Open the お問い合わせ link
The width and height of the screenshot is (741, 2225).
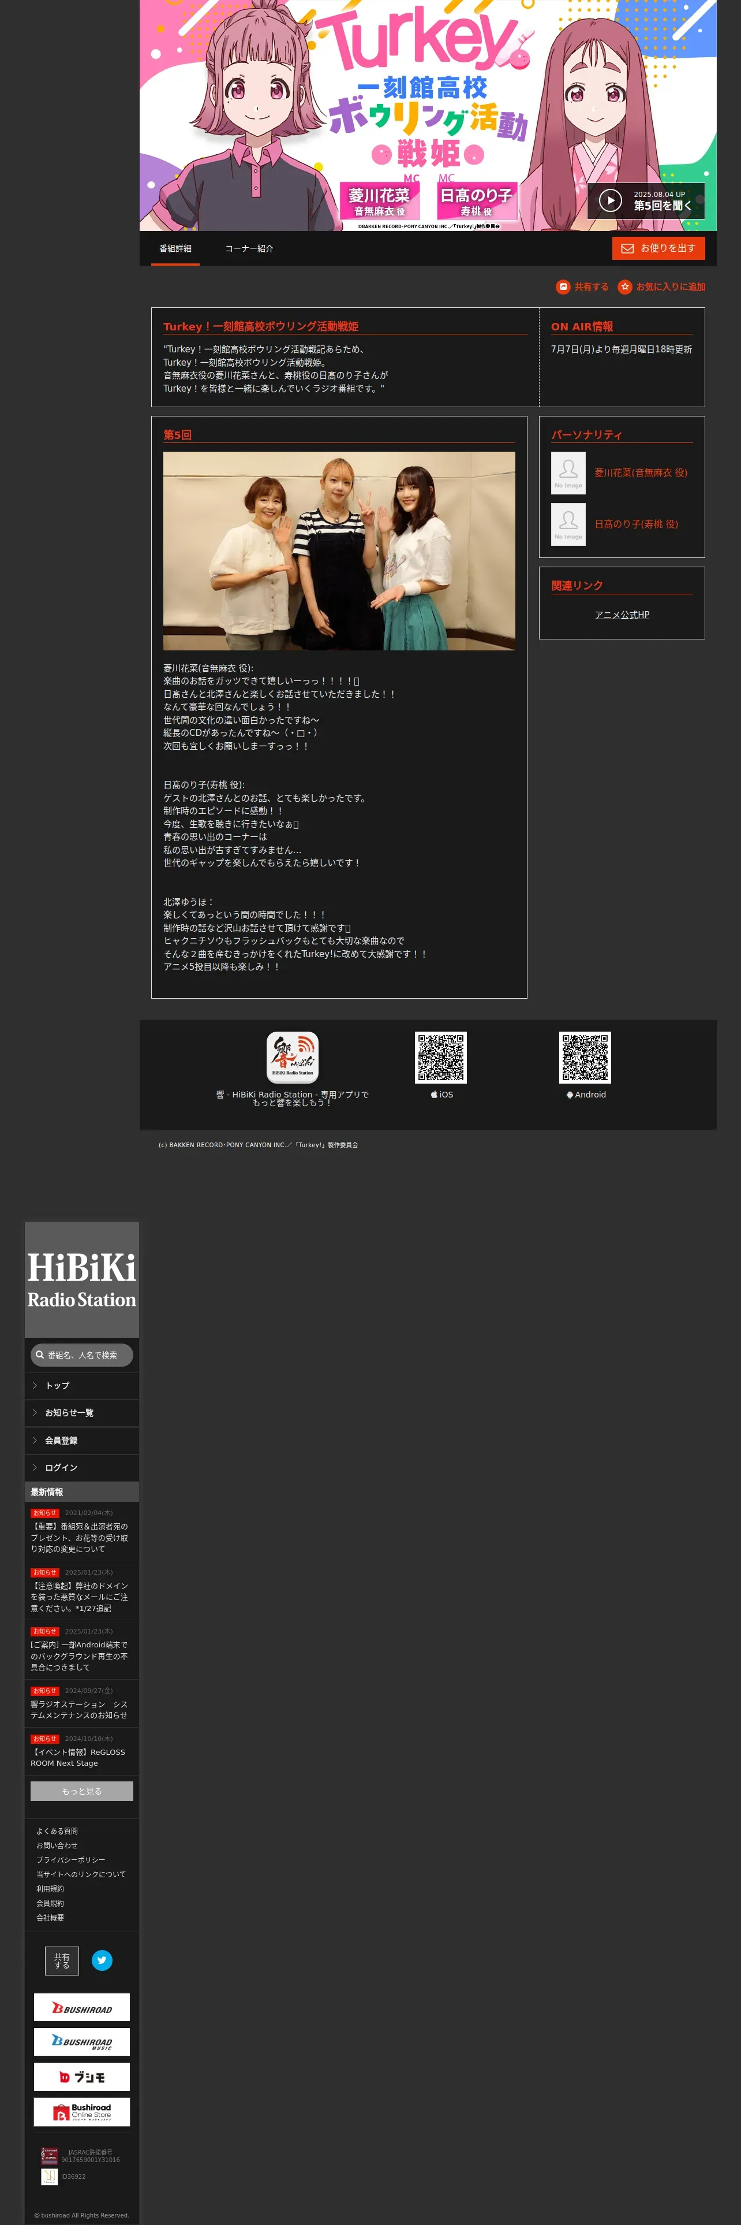[x=57, y=1846]
